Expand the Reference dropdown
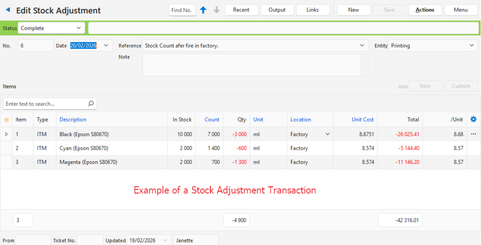Image resolution: width=482 pixels, height=245 pixels. click(x=362, y=46)
